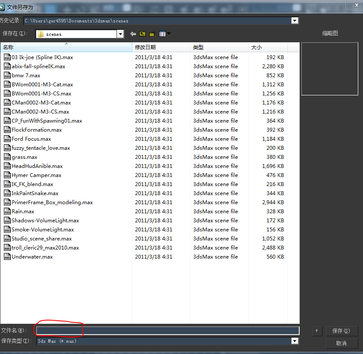The height and width of the screenshot is (354, 363).
Task: Select CMan0002-M3-Cat.max file
Action: 41,102
